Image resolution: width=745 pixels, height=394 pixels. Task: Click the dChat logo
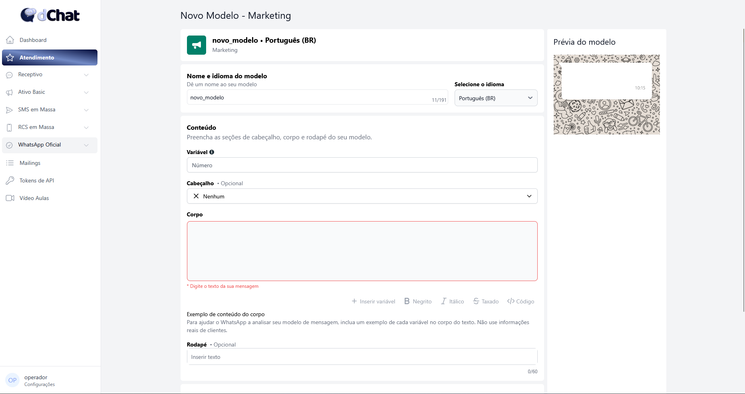click(x=50, y=15)
